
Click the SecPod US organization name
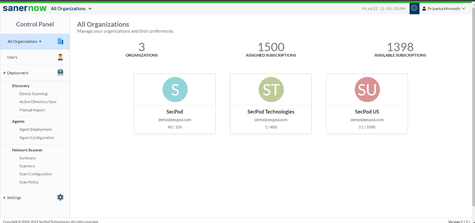point(367,112)
